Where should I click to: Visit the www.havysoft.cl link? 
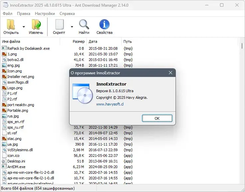point(110,104)
